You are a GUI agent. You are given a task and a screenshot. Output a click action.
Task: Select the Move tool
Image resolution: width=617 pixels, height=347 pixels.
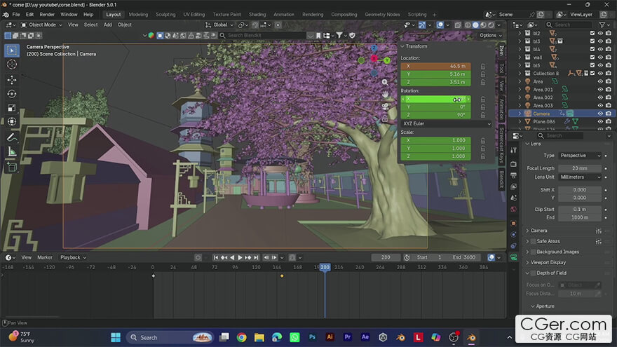(12, 80)
